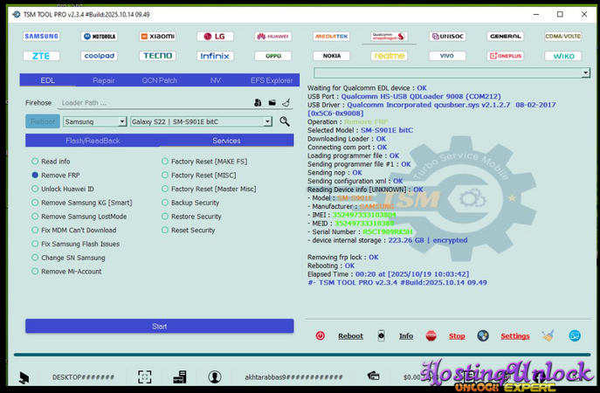Screen dimensions: 600x393
Task: Open the folder icon to browse loader
Action: point(271,102)
